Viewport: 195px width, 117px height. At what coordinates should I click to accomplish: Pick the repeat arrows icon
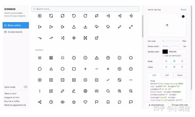click(97, 16)
